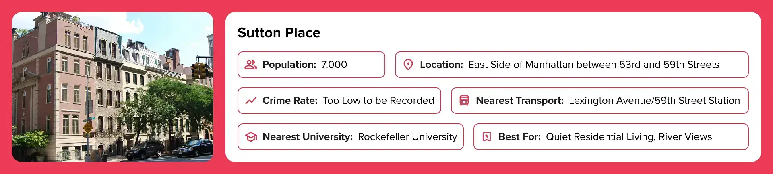Click 'Quiet Residential Living, River Views' text
The image size is (773, 174).
[629, 137]
